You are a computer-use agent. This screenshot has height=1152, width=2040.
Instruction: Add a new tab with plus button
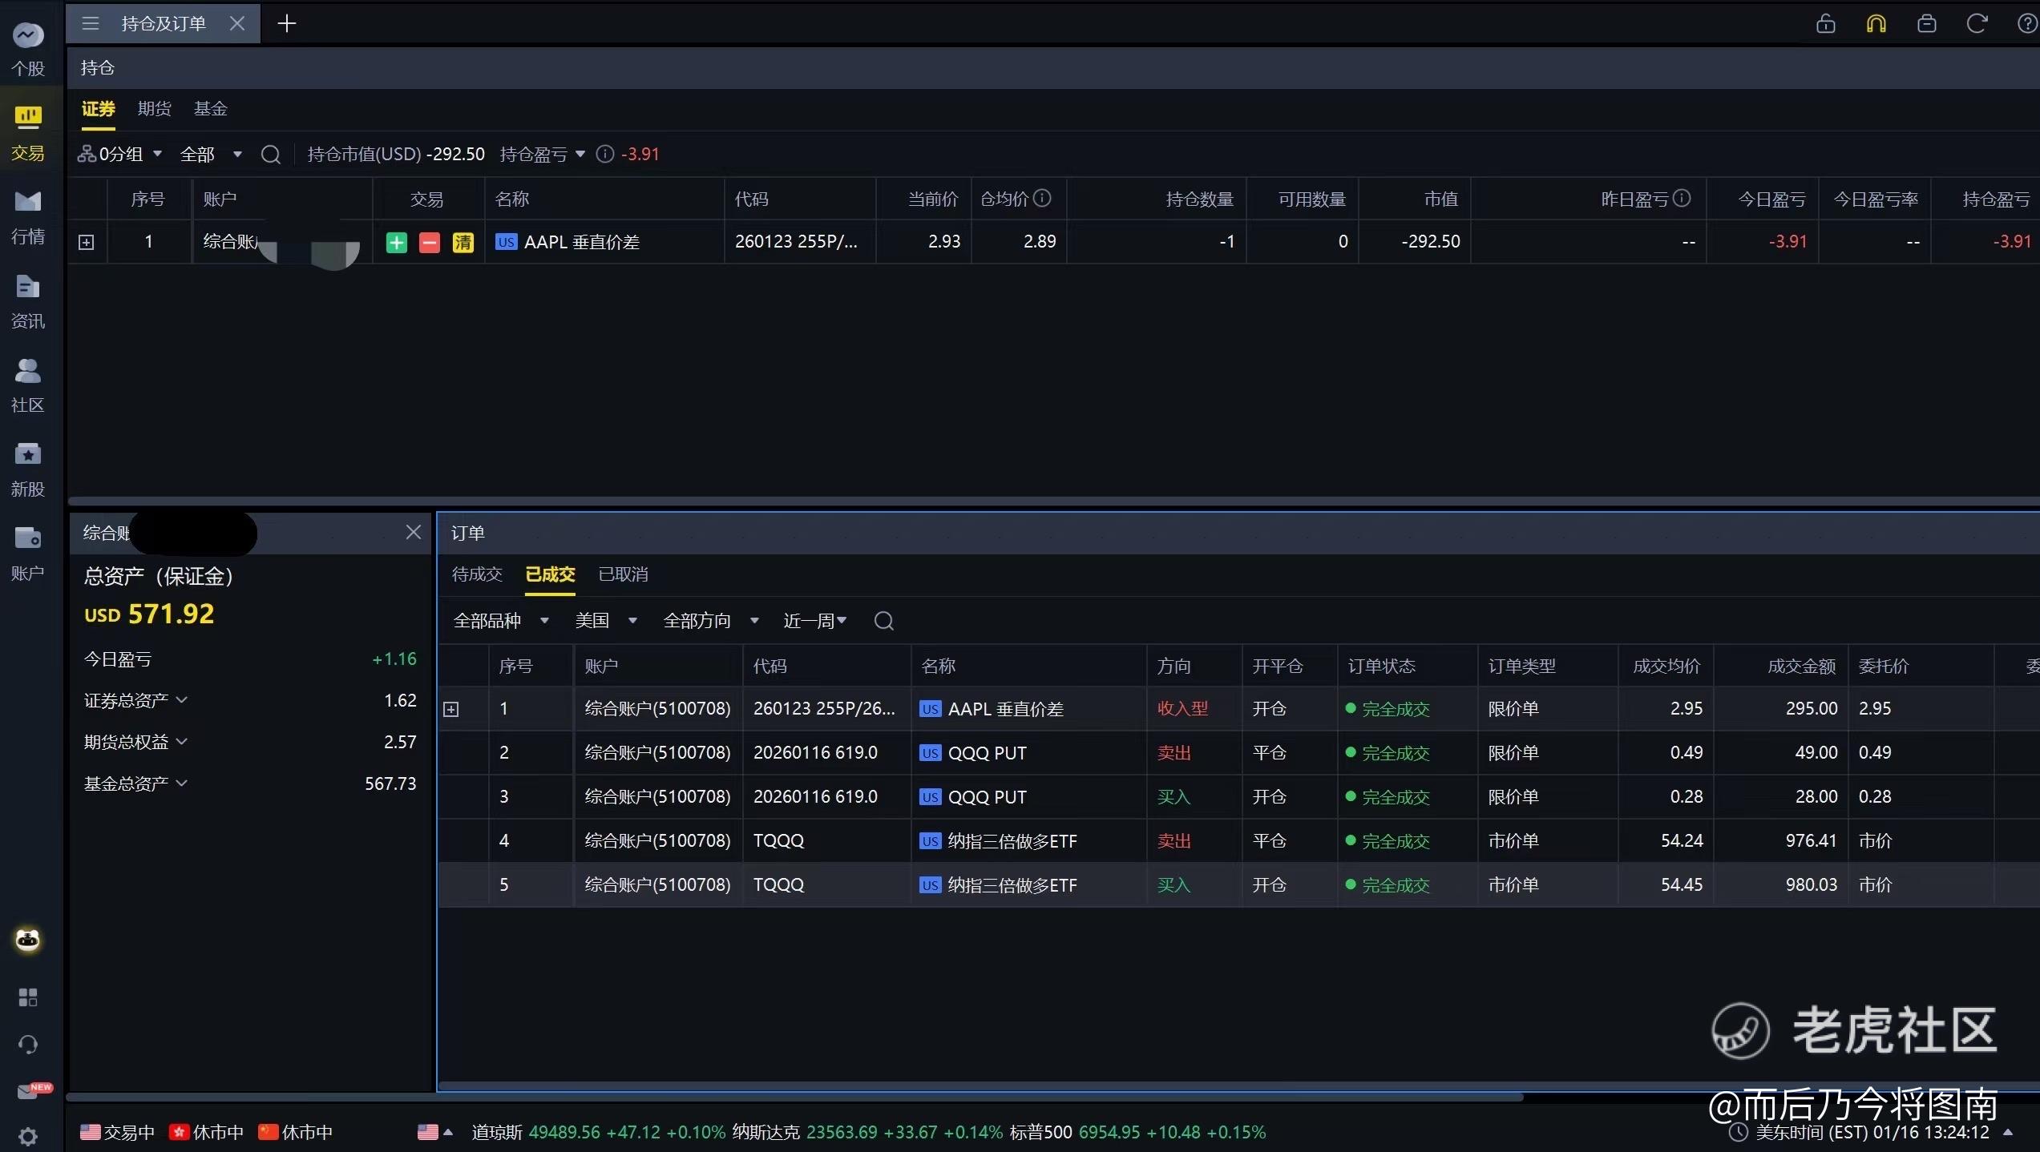(x=286, y=24)
